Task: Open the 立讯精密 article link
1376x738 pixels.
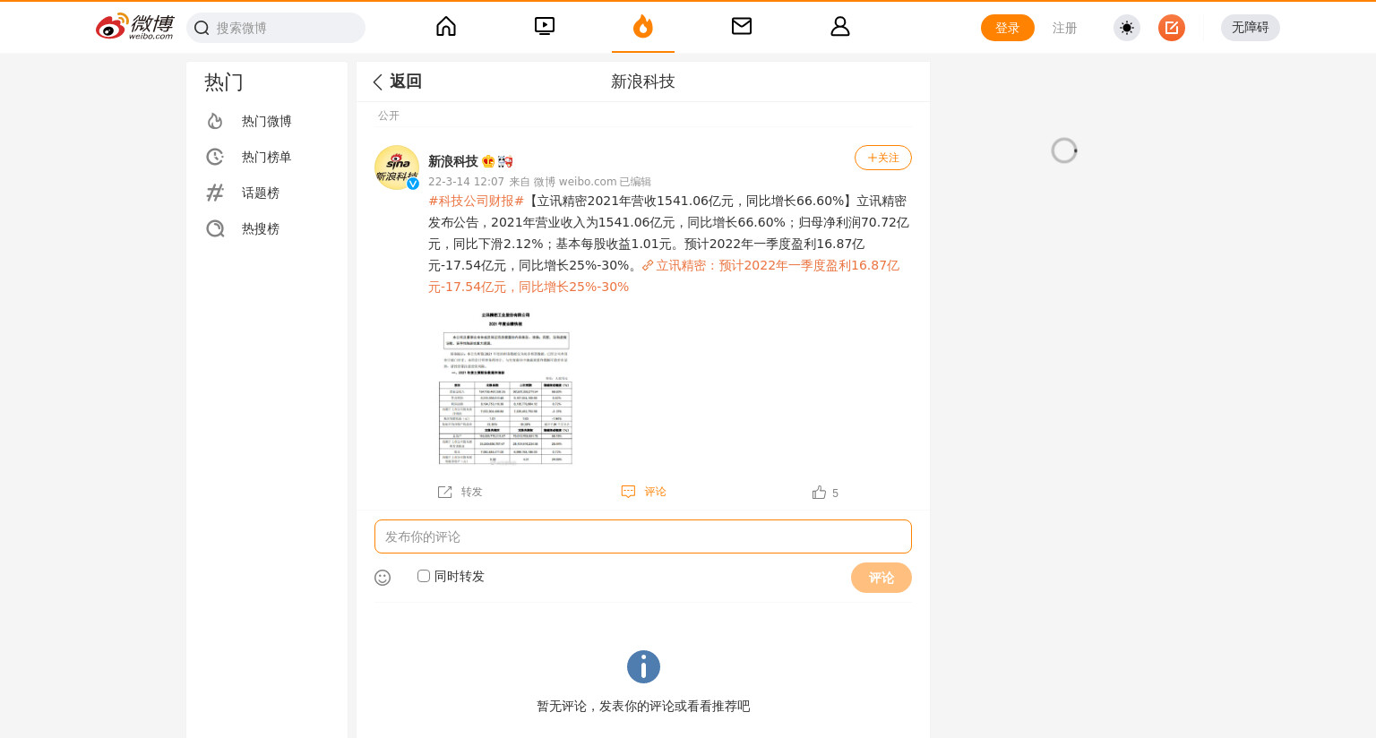Action: [x=664, y=276]
